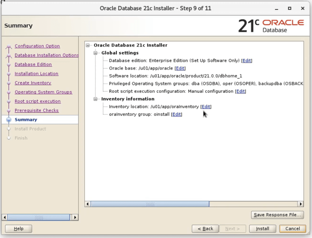Return to the Prerequisite Checks step
This screenshot has width=312, height=238.
pyautogui.click(x=37, y=110)
